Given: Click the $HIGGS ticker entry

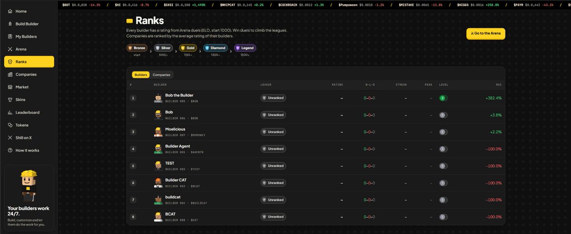Looking at the screenshot, I should [478, 4].
